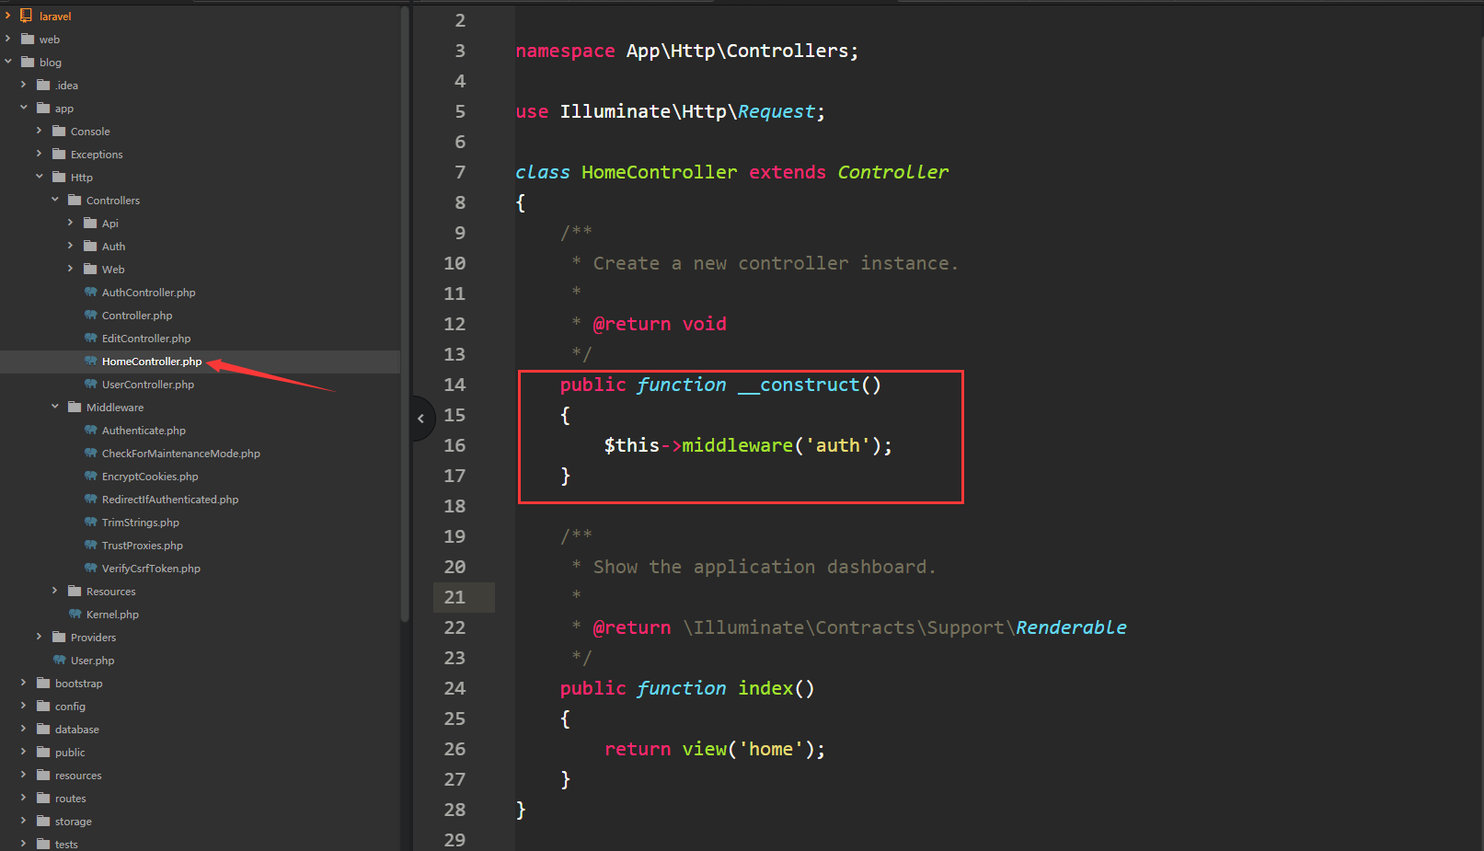Click the app folder icon
Screen dimensions: 1484x851
(43, 108)
